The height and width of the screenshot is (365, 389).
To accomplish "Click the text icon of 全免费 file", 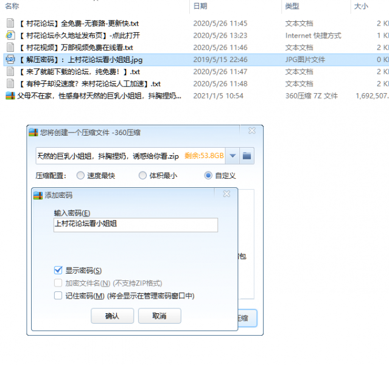I will click(x=10, y=23).
